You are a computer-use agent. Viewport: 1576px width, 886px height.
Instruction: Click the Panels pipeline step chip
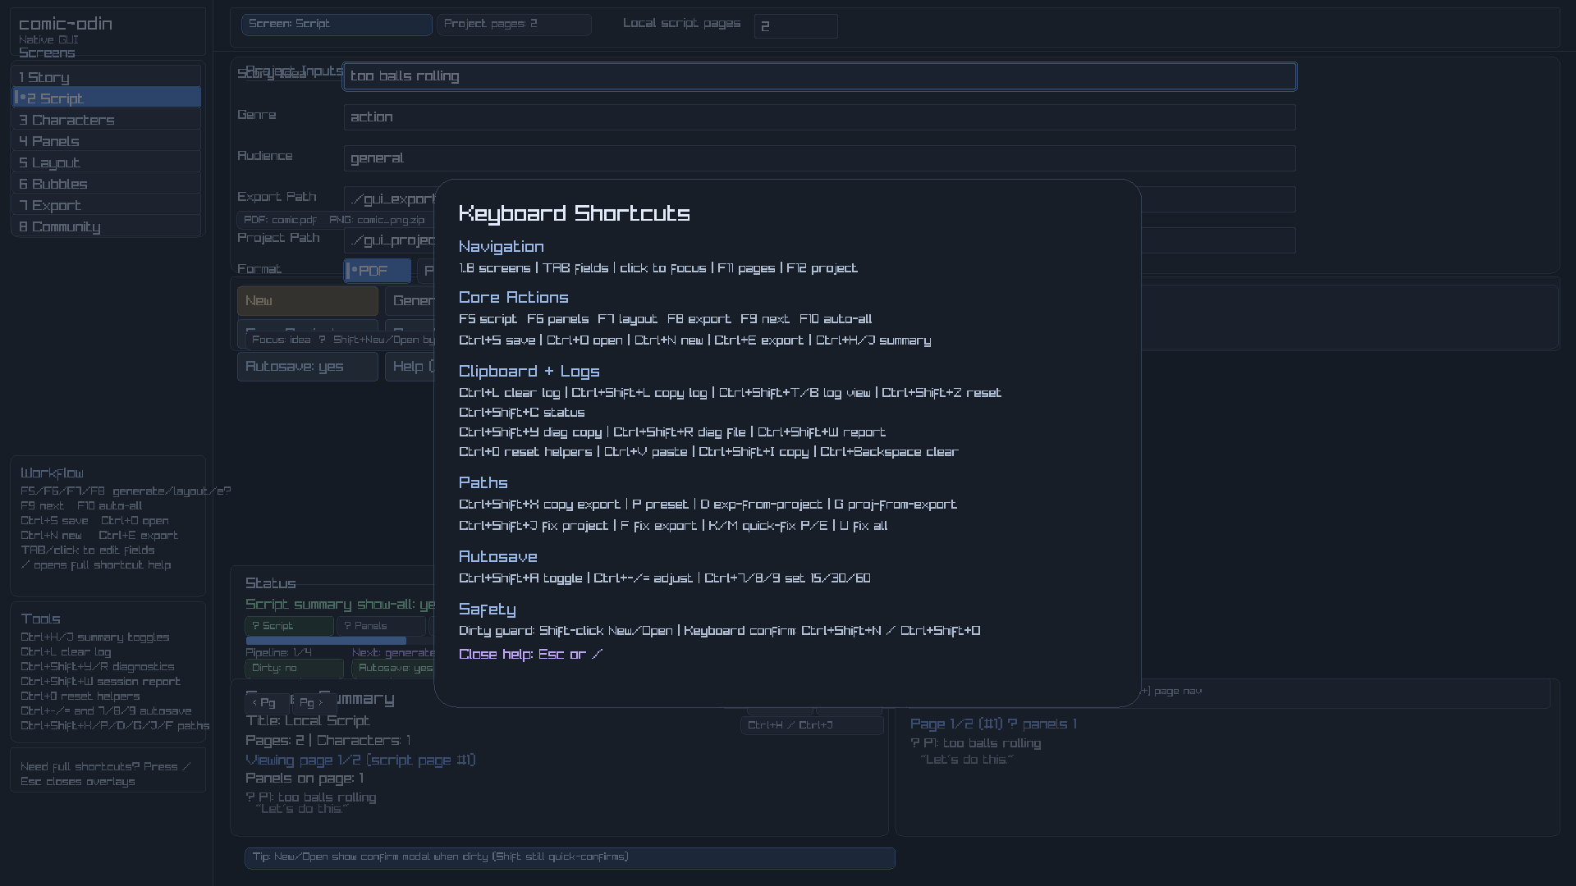pos(381,626)
